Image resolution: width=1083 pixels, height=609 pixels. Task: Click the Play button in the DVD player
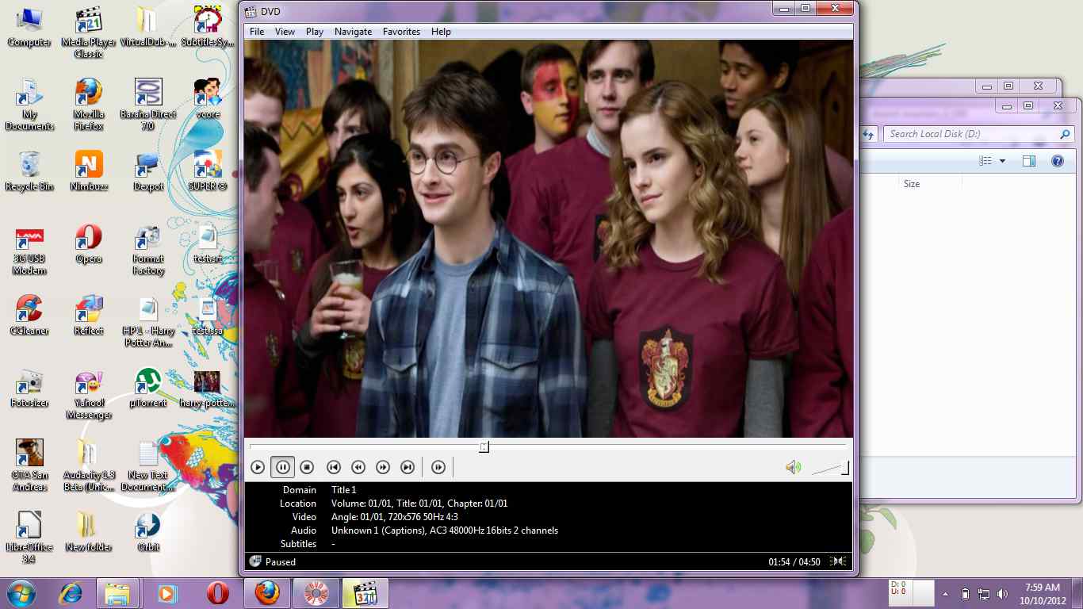coord(258,468)
